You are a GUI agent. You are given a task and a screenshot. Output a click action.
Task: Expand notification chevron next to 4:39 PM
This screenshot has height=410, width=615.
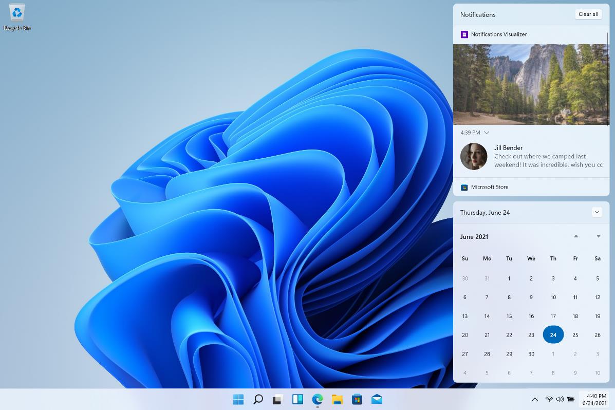click(487, 133)
